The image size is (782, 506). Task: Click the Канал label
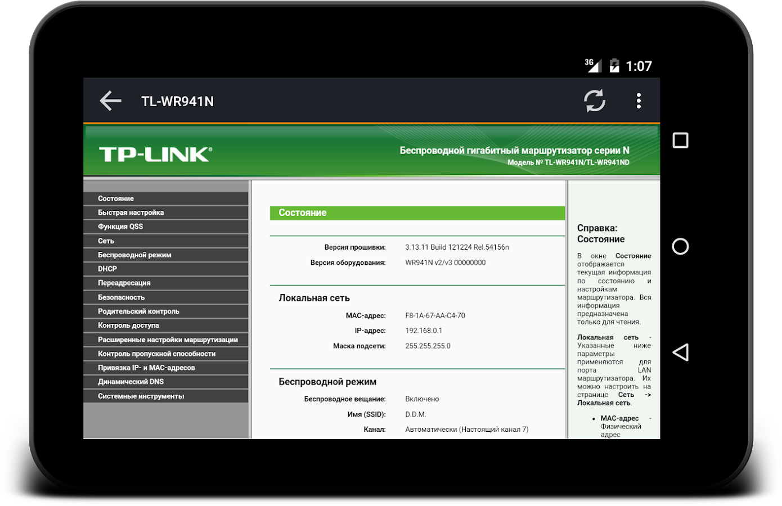(x=375, y=430)
